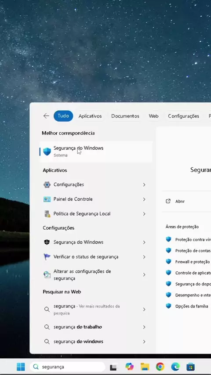
Task: Expand Alterar as configurações de segurança chevron
Action: (144, 275)
